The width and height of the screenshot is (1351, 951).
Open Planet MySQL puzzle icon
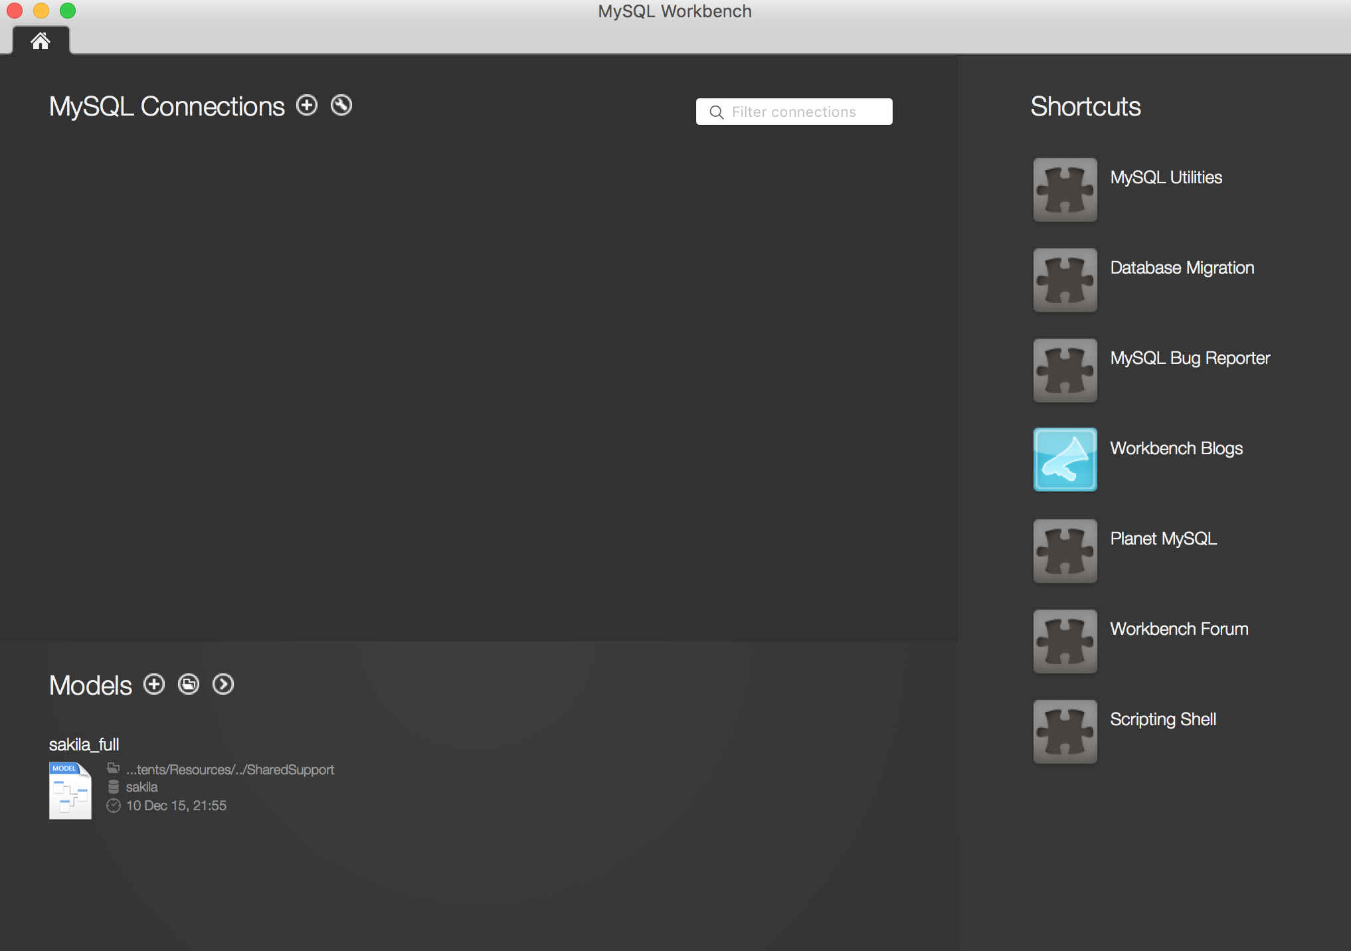[x=1065, y=551]
